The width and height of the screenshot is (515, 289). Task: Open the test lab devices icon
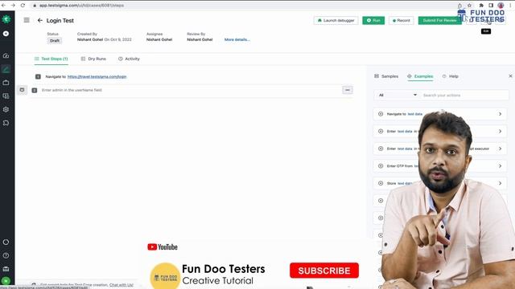(x=6, y=96)
